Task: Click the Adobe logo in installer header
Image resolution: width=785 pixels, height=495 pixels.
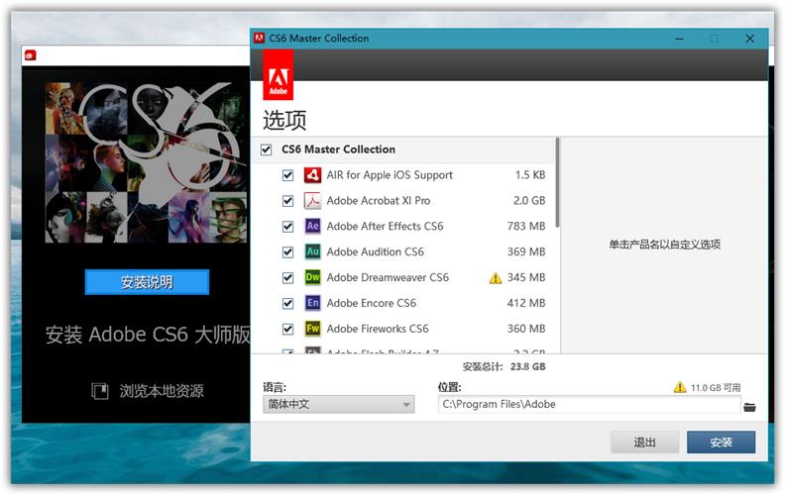Action: tap(279, 75)
